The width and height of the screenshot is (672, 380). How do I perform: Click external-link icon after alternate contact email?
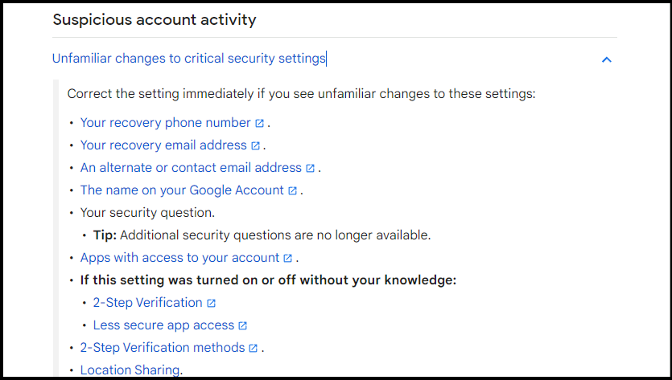311,168
